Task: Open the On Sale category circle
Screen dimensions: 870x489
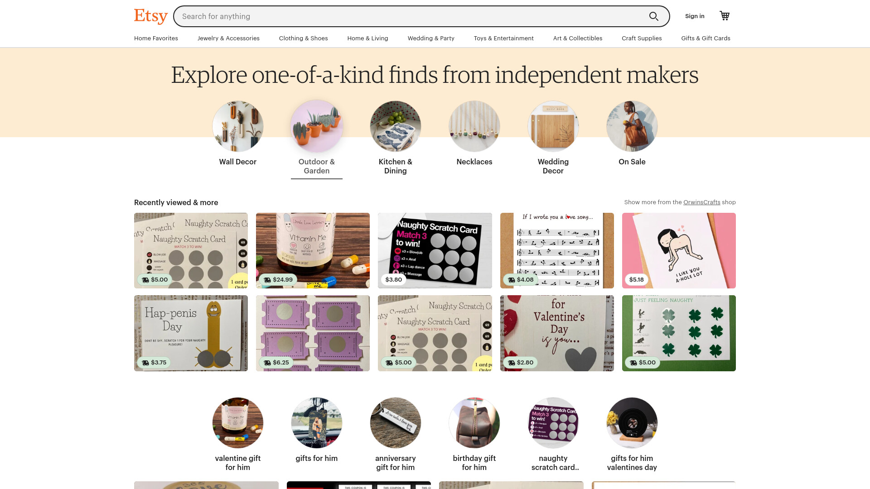Action: coord(632,126)
